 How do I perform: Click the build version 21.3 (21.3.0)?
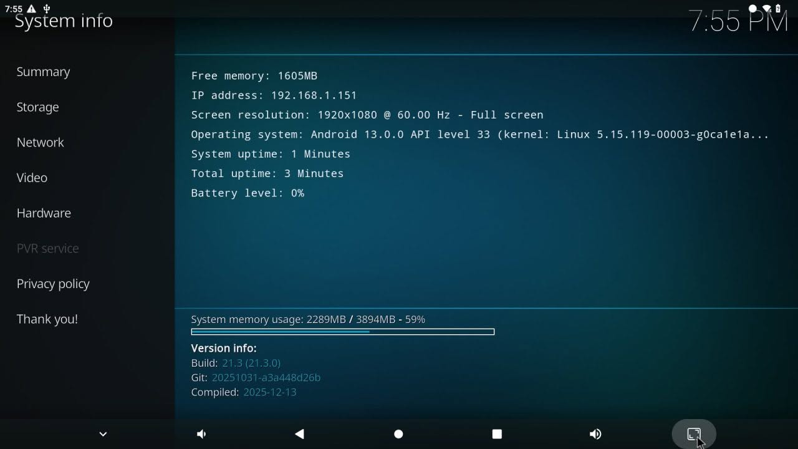coord(251,363)
